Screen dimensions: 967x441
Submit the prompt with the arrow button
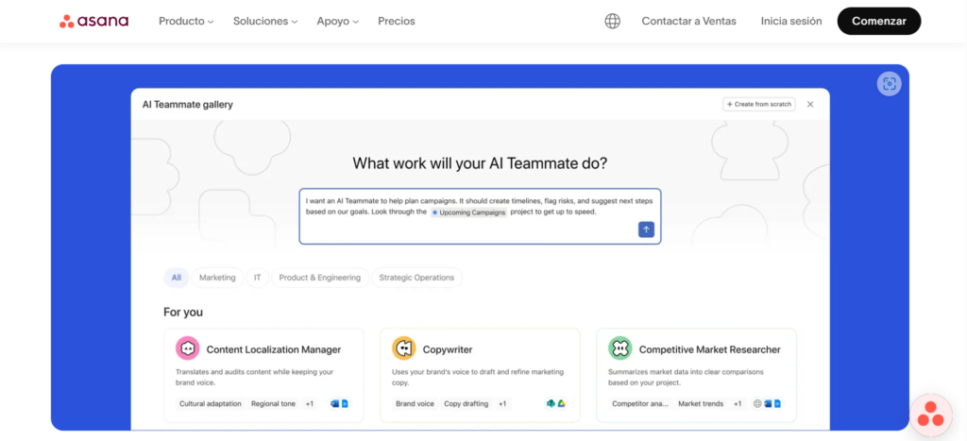click(x=646, y=229)
